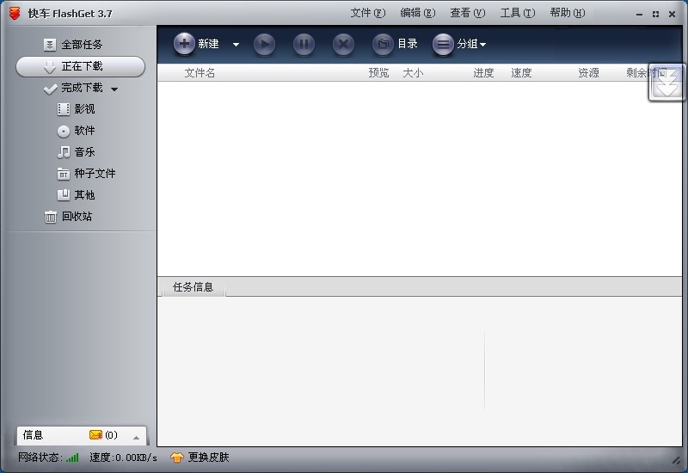Sort by the 文件名 column header
The width and height of the screenshot is (688, 473).
point(200,73)
